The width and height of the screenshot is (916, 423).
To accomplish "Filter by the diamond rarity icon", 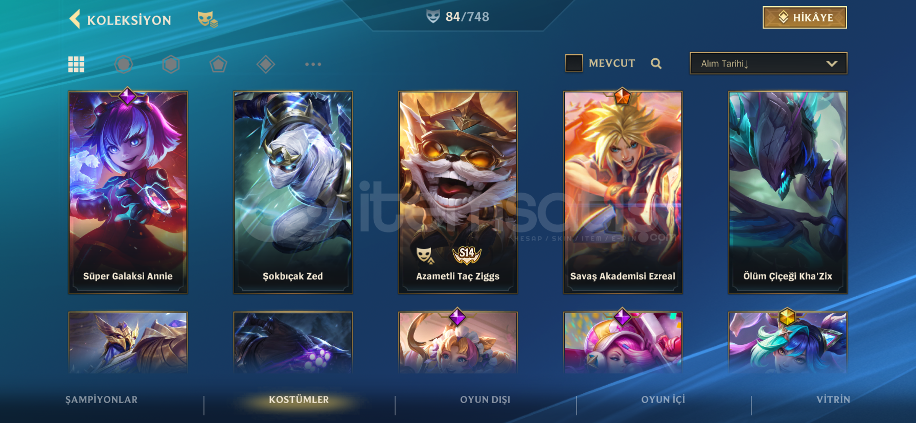I will pyautogui.click(x=266, y=64).
